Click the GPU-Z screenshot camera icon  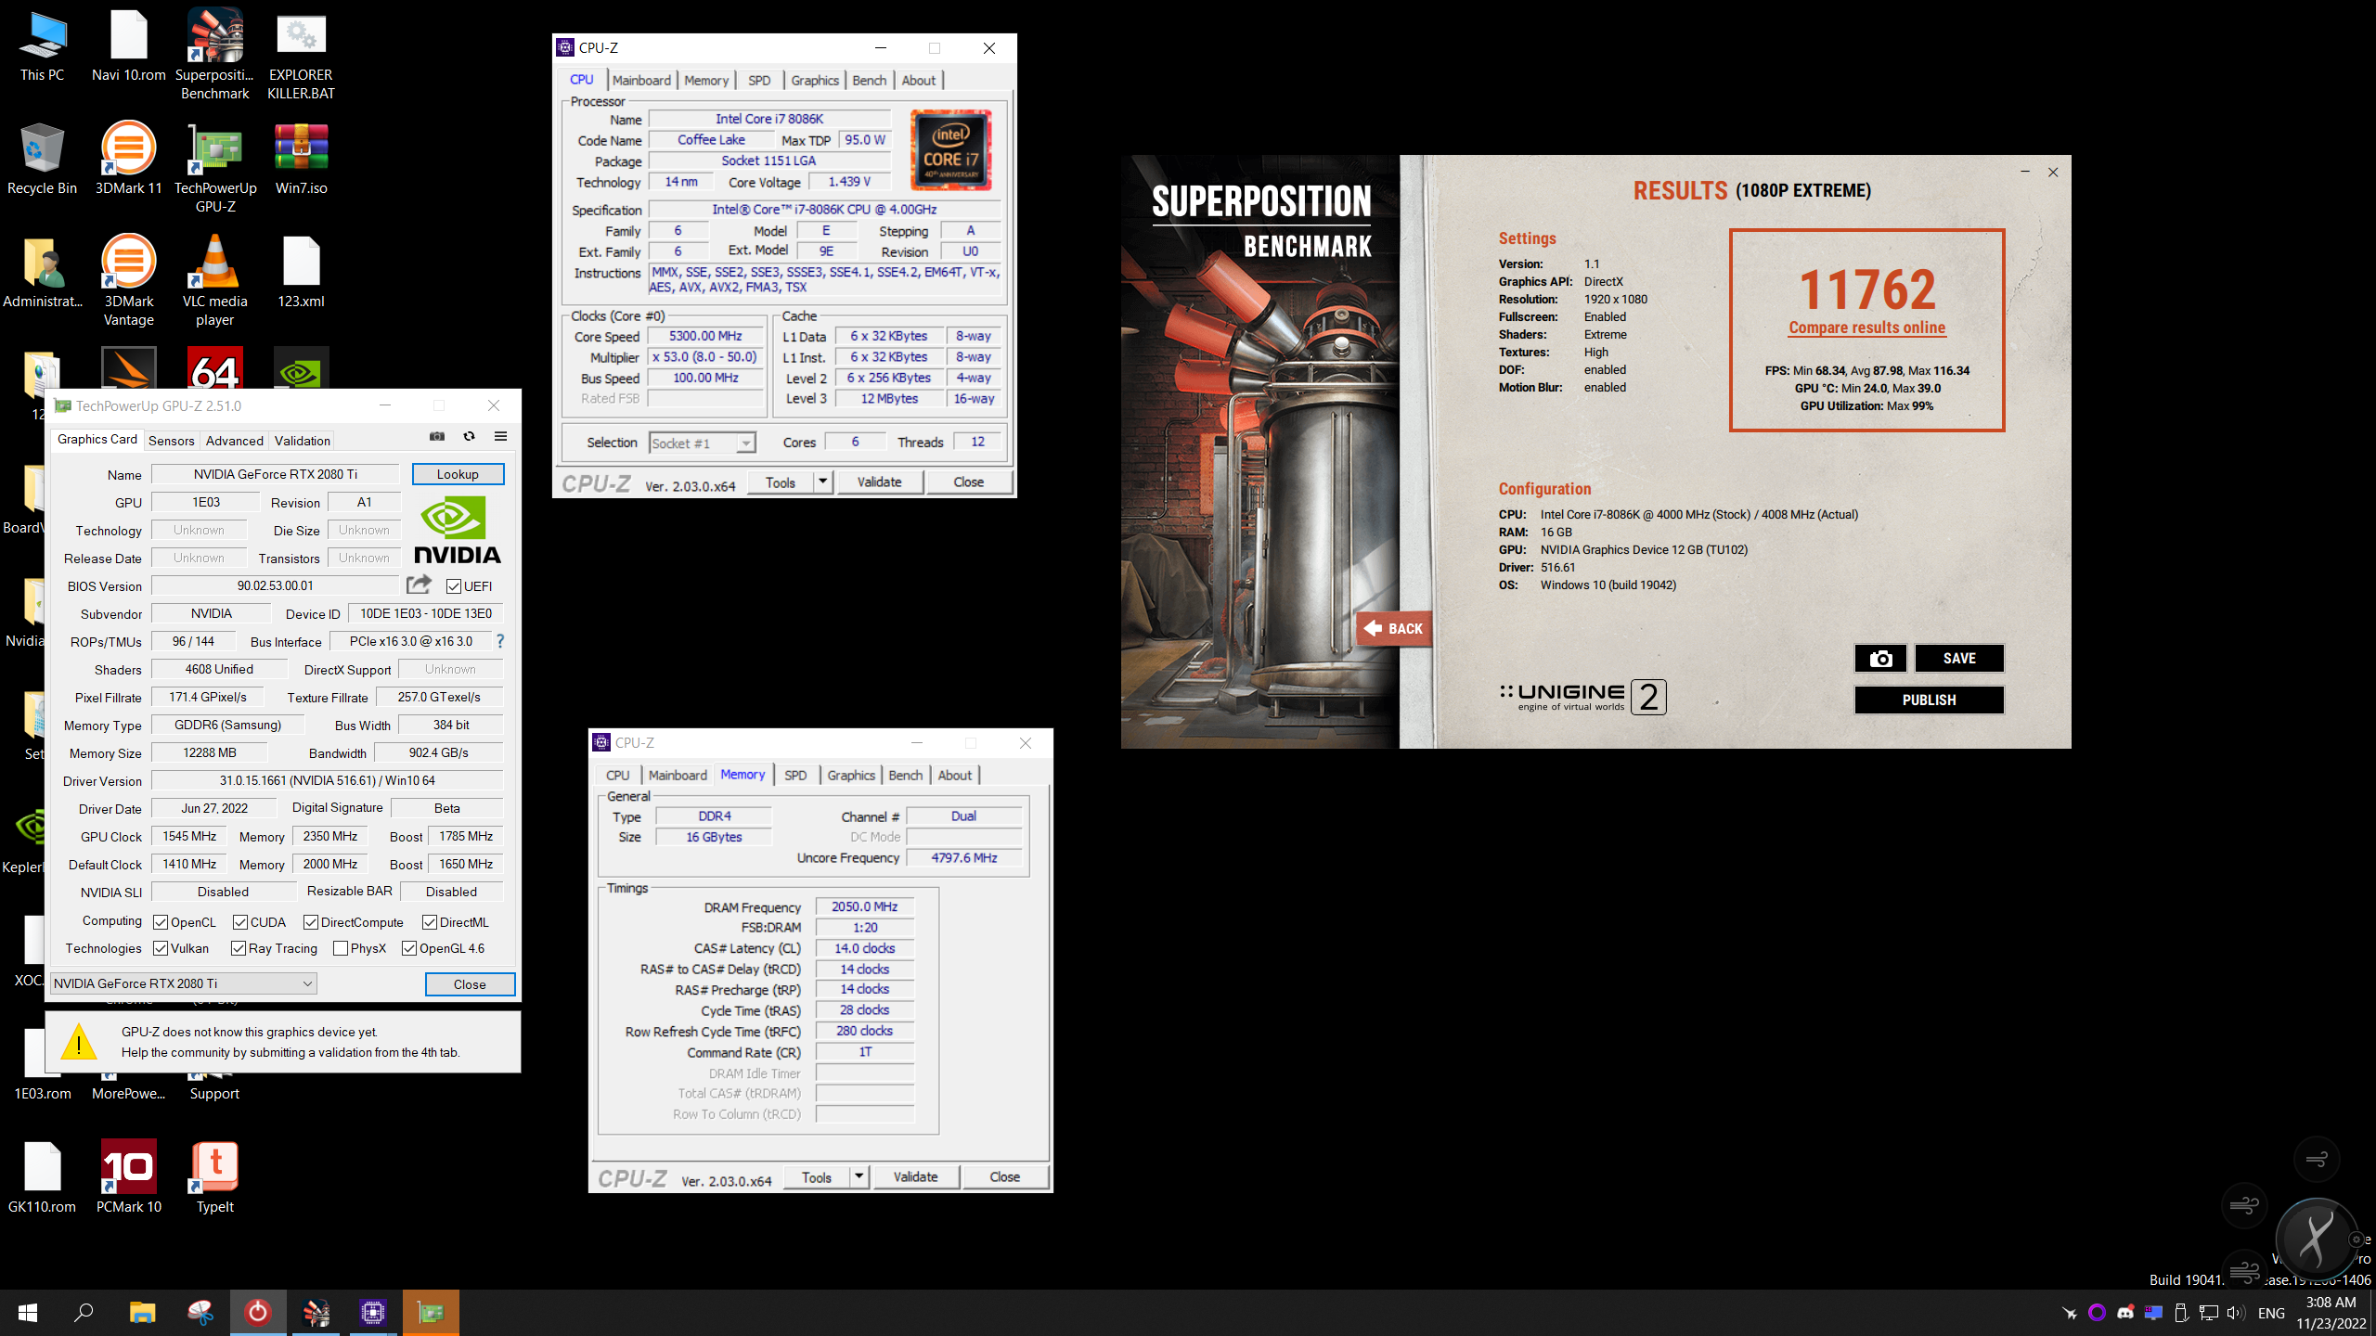(437, 436)
